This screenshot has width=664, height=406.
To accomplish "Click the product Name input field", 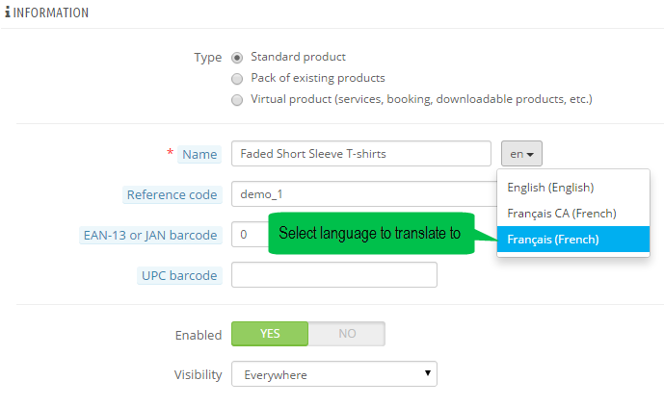I will [x=361, y=154].
